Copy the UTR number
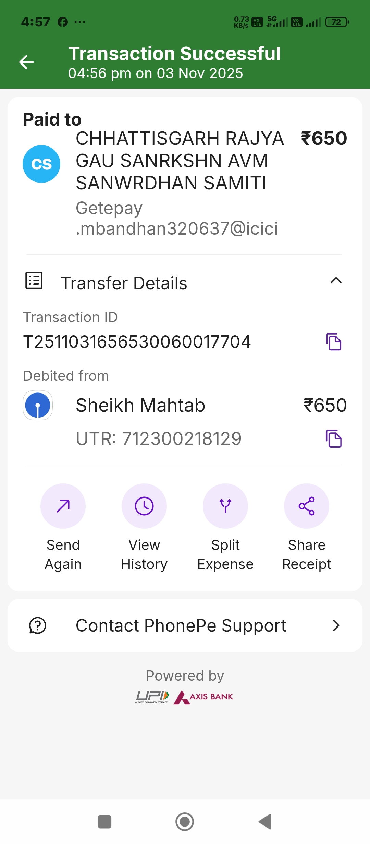Viewport: 370px width, 844px height. point(334,439)
